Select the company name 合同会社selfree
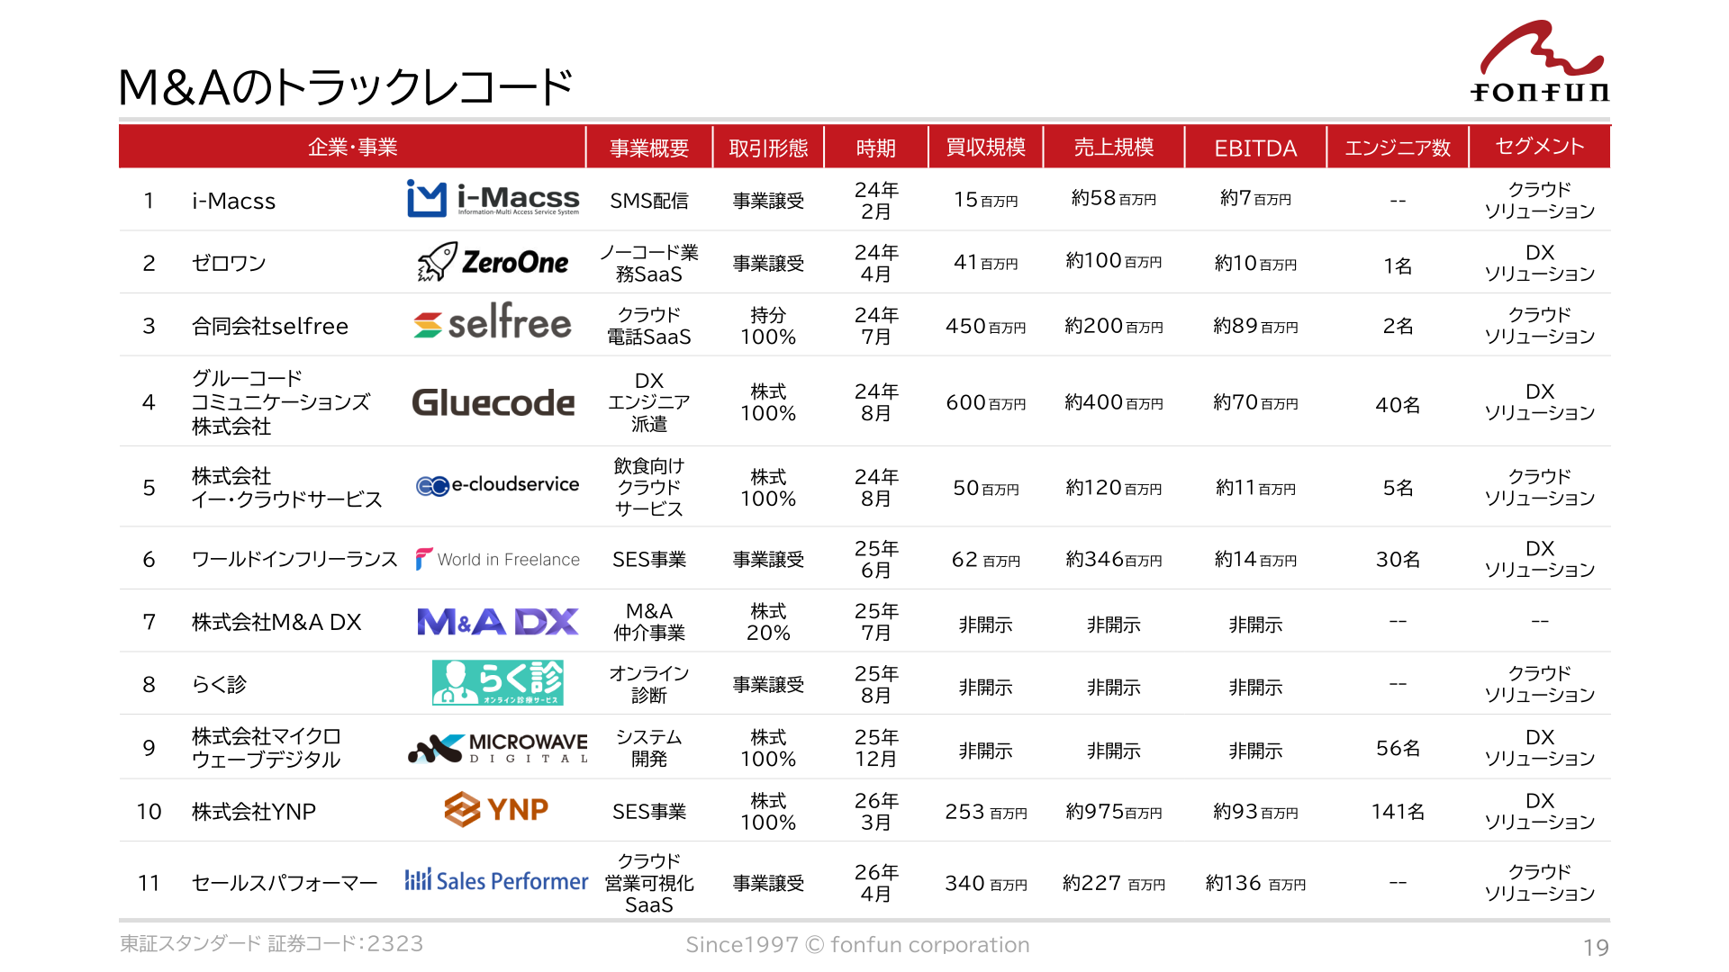1729x972 pixels. tap(269, 326)
